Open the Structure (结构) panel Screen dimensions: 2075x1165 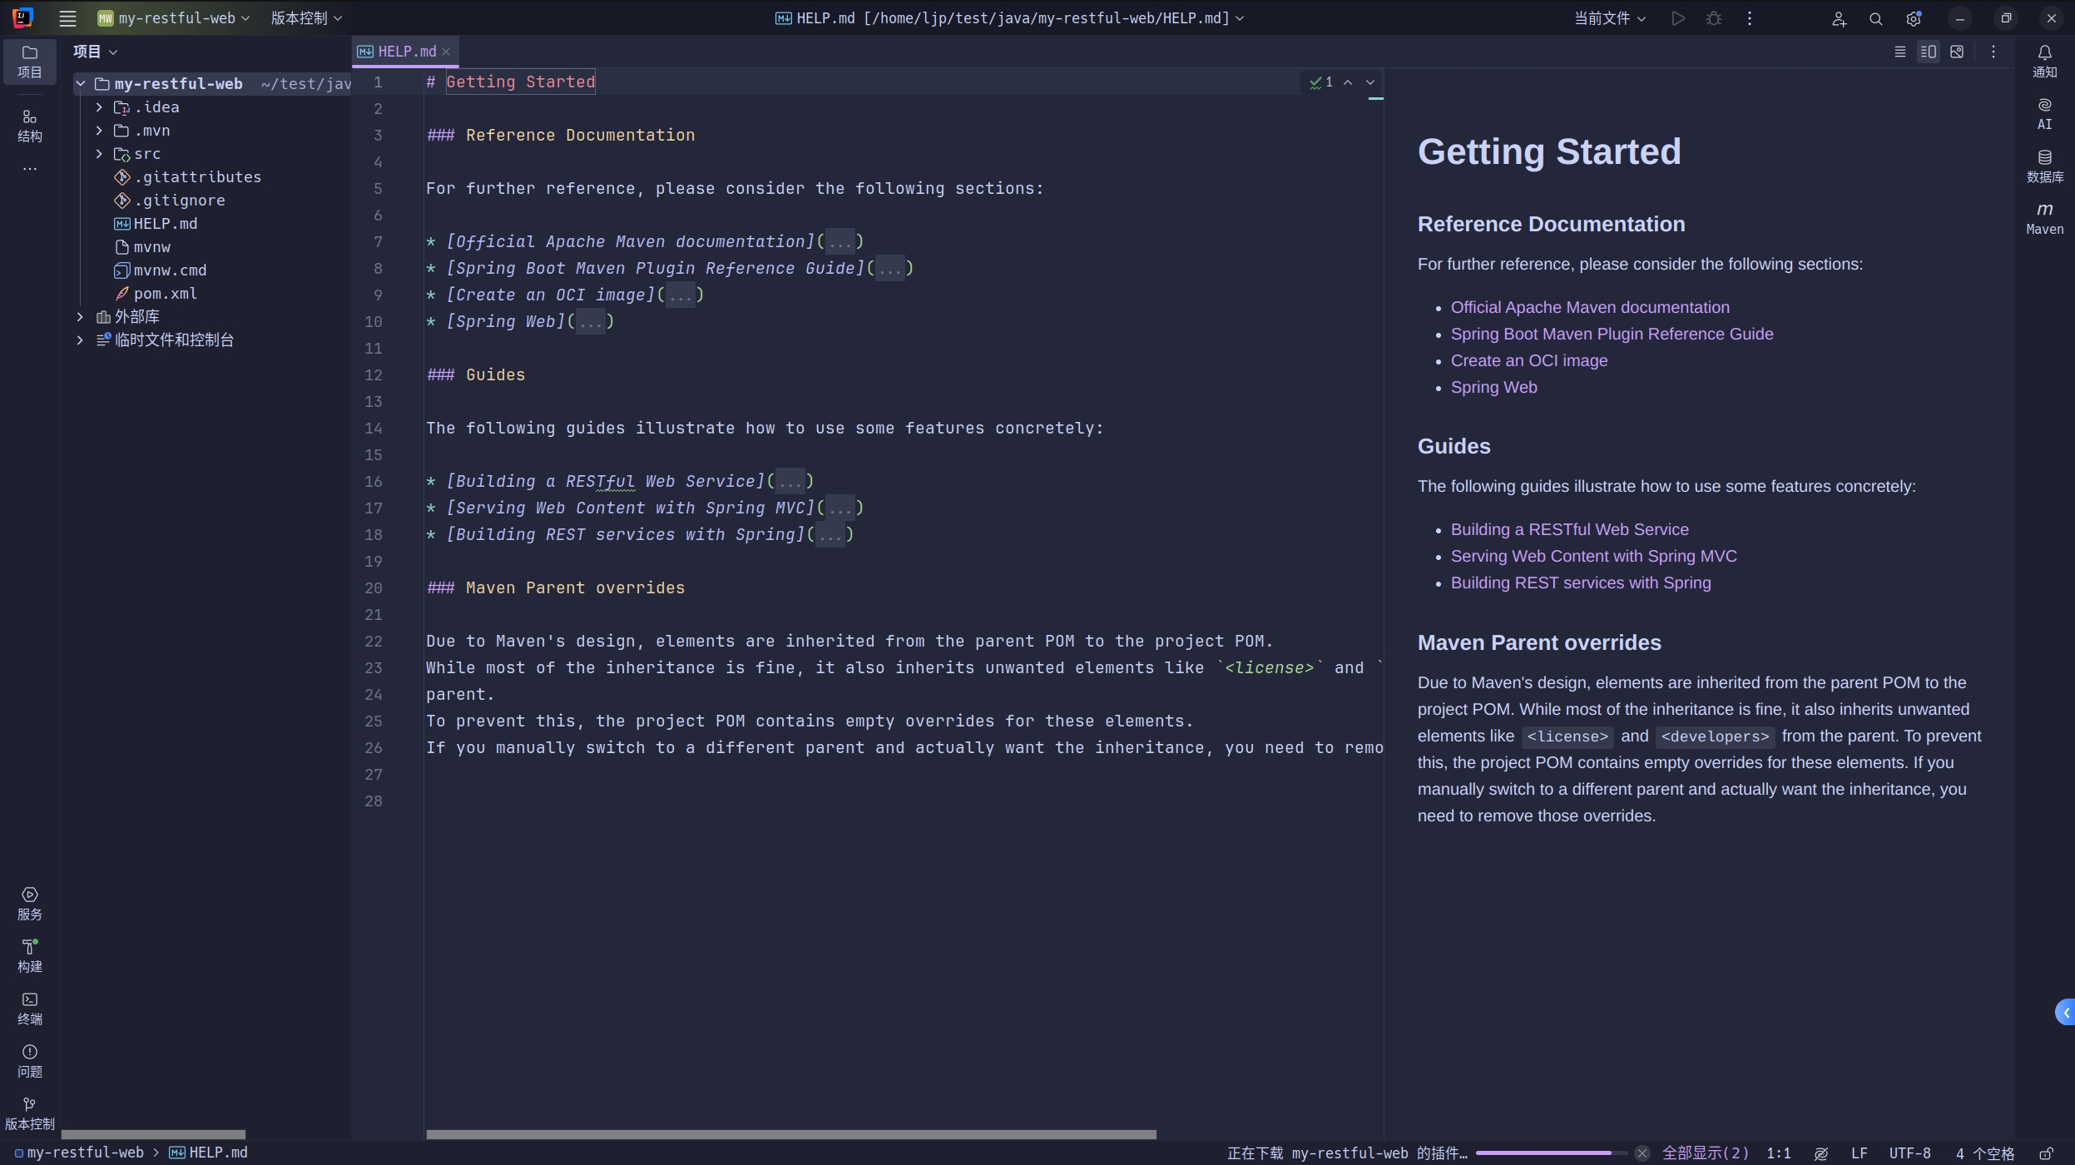pos(30,126)
